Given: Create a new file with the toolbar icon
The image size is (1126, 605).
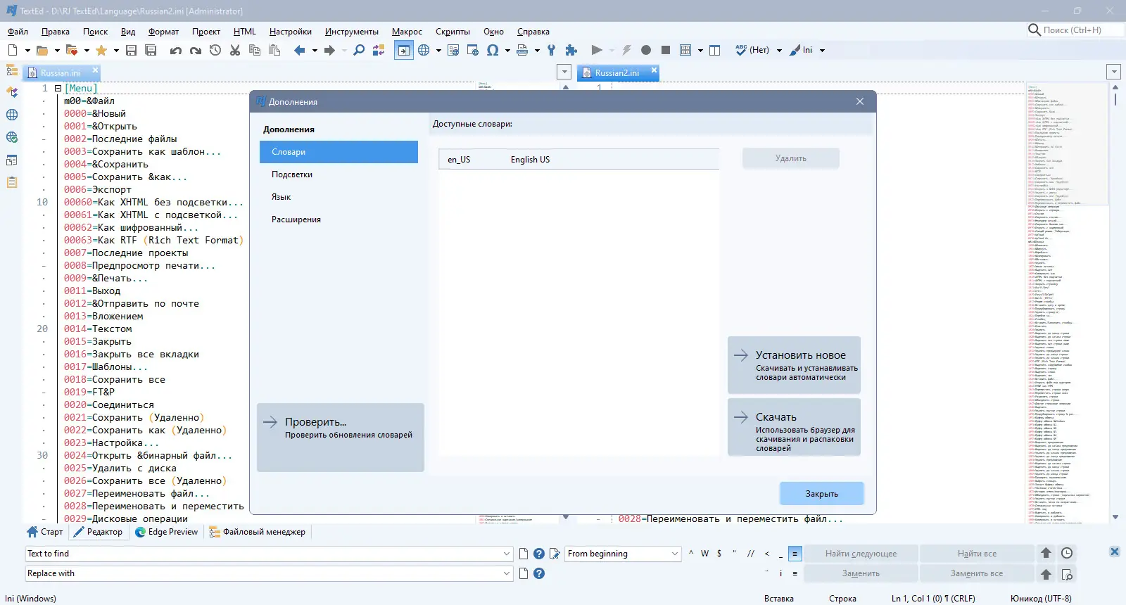Looking at the screenshot, I should coord(13,50).
